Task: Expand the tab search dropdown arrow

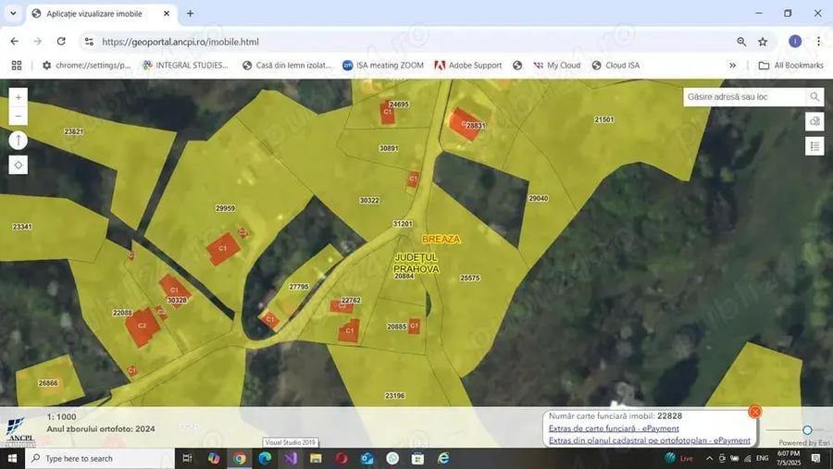Action: click(x=13, y=13)
